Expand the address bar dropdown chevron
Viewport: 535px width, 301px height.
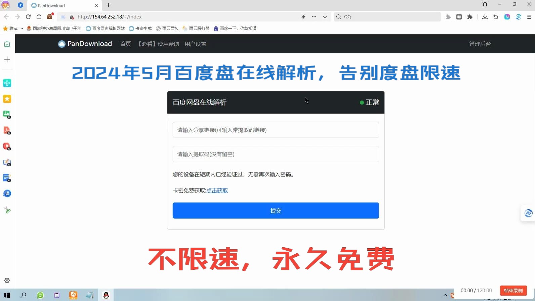click(x=325, y=17)
